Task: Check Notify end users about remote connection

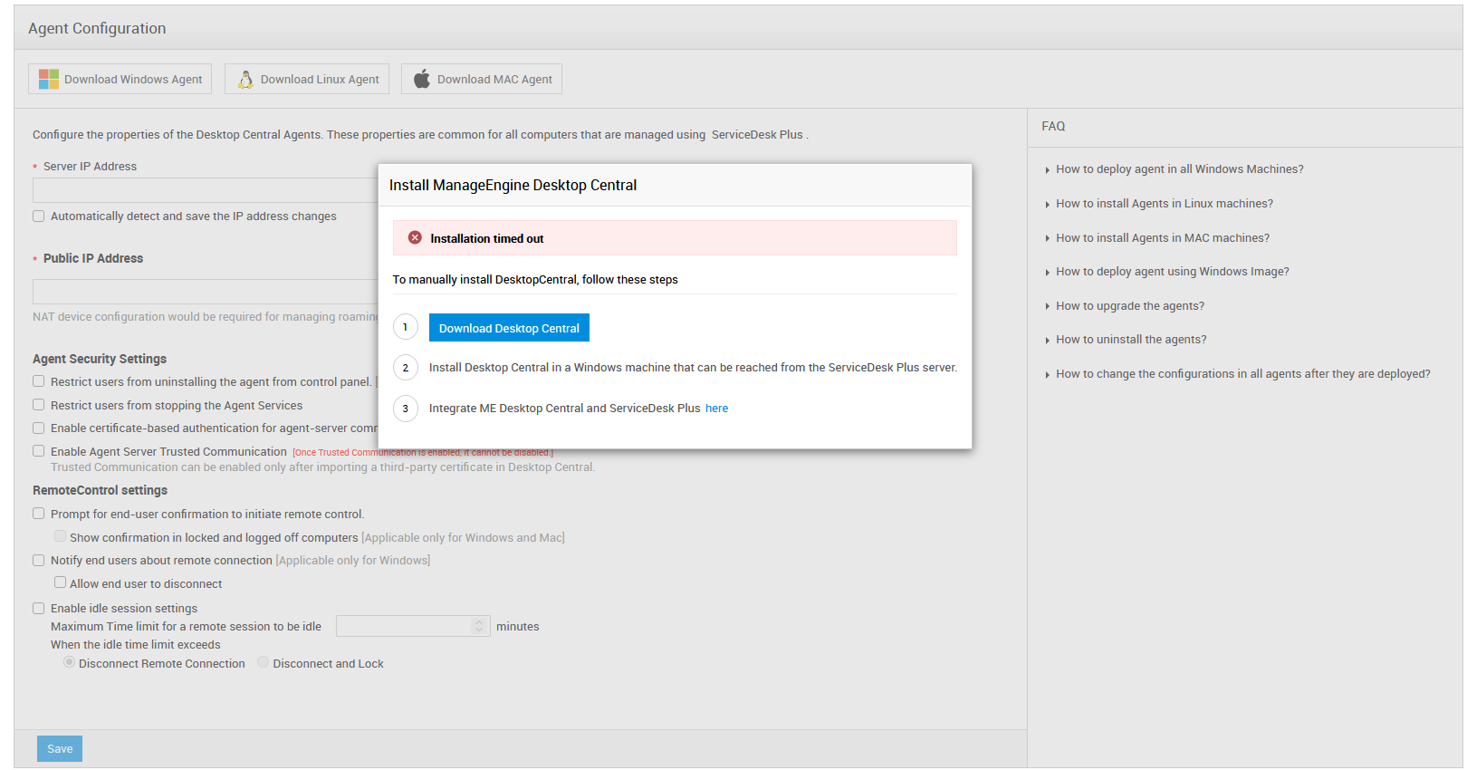Action: click(x=39, y=561)
